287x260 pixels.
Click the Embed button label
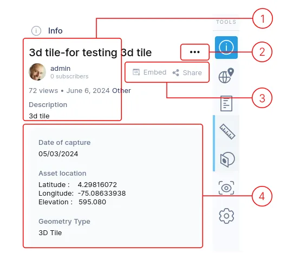(155, 72)
